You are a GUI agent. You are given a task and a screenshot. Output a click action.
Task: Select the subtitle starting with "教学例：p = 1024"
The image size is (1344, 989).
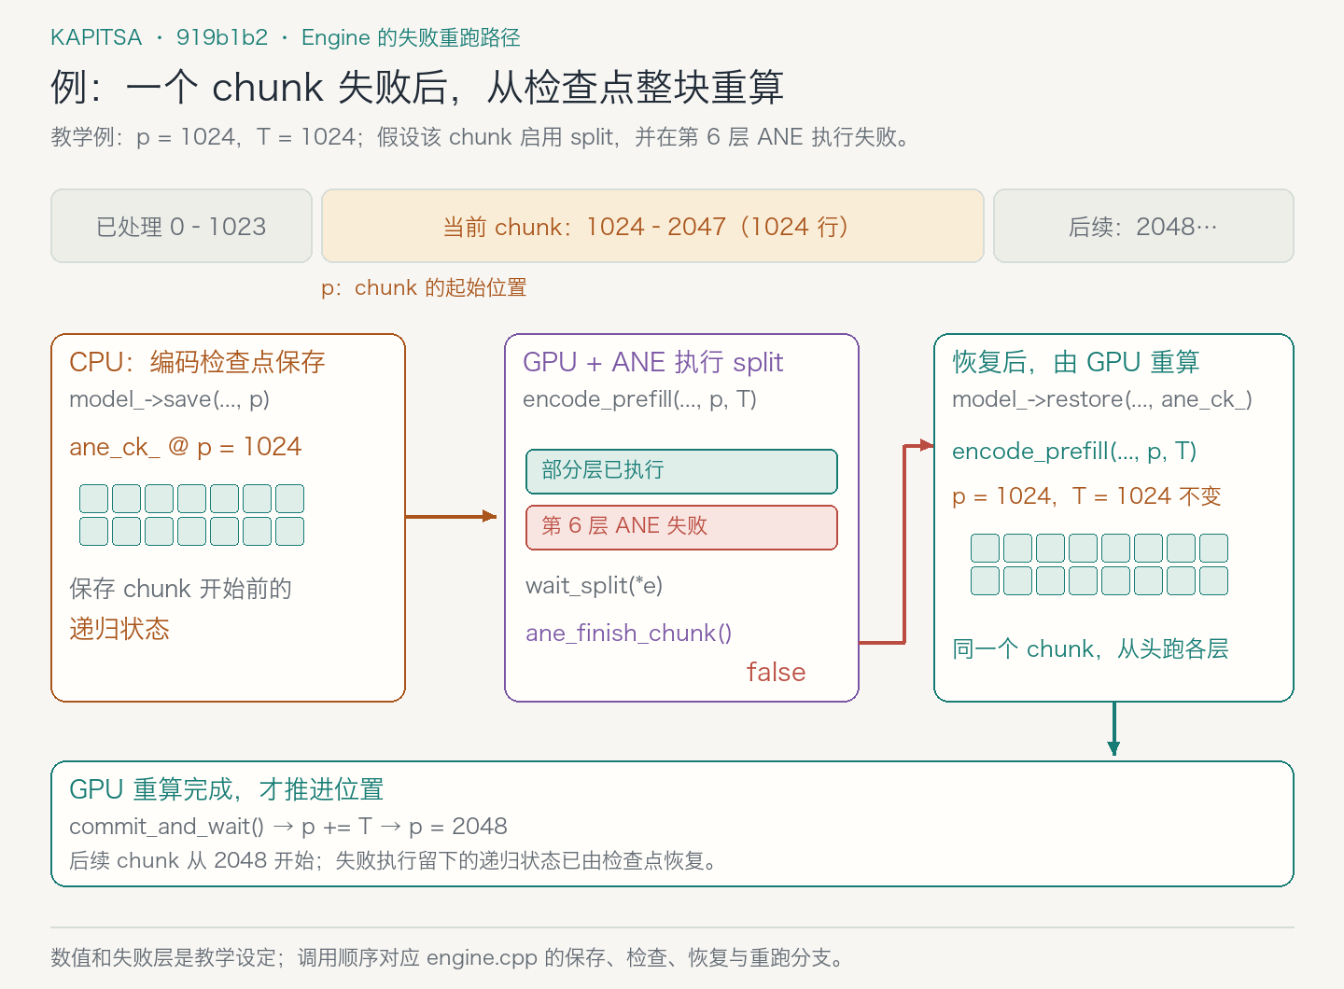click(481, 137)
